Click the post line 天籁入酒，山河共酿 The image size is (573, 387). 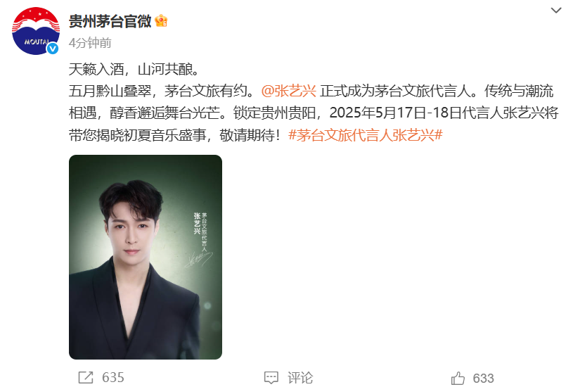tap(134, 69)
